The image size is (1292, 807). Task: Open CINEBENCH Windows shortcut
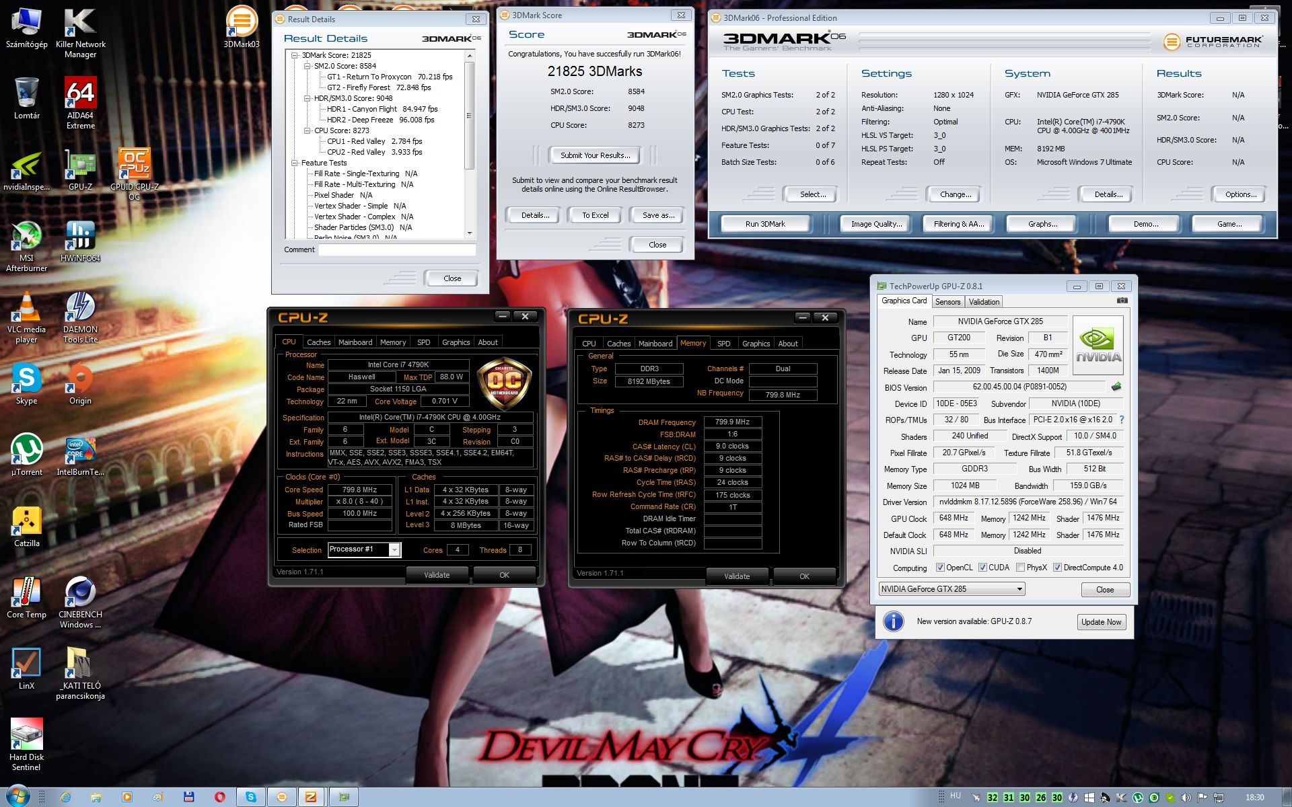pos(80,603)
